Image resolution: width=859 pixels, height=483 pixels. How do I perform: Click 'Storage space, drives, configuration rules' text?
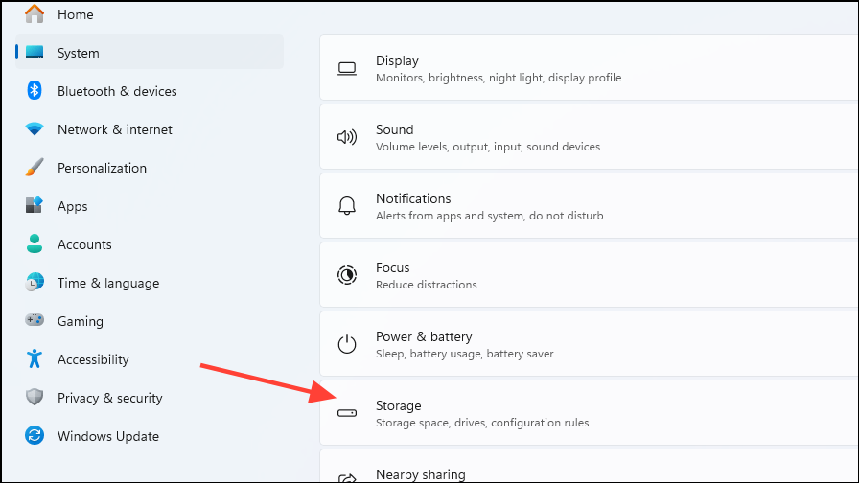pyautogui.click(x=482, y=423)
